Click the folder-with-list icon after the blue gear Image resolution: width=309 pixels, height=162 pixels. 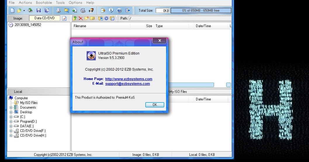pos(112,18)
